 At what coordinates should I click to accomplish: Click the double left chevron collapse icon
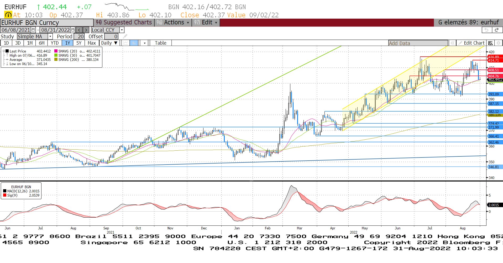coord(452,43)
